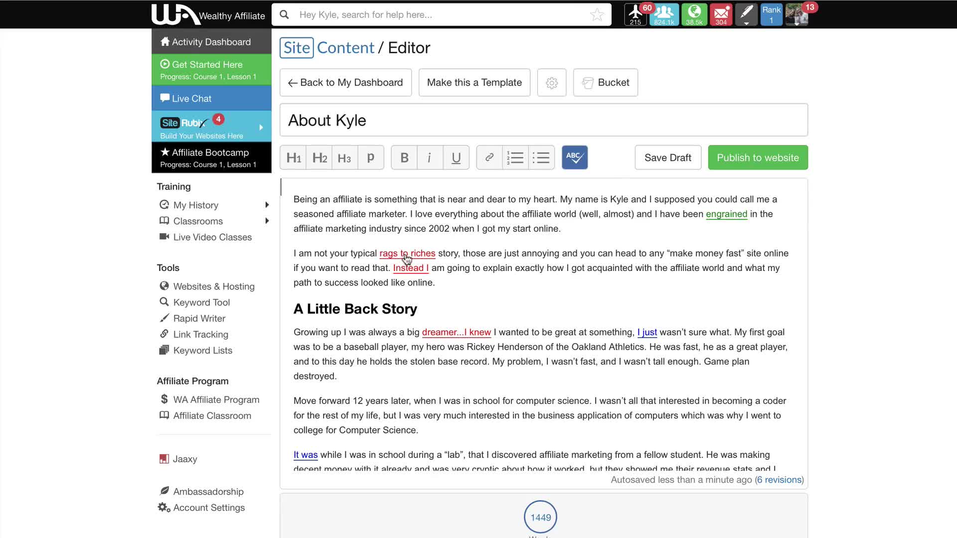The image size is (957, 538).
Task: Open Live Chat
Action: click(x=211, y=98)
